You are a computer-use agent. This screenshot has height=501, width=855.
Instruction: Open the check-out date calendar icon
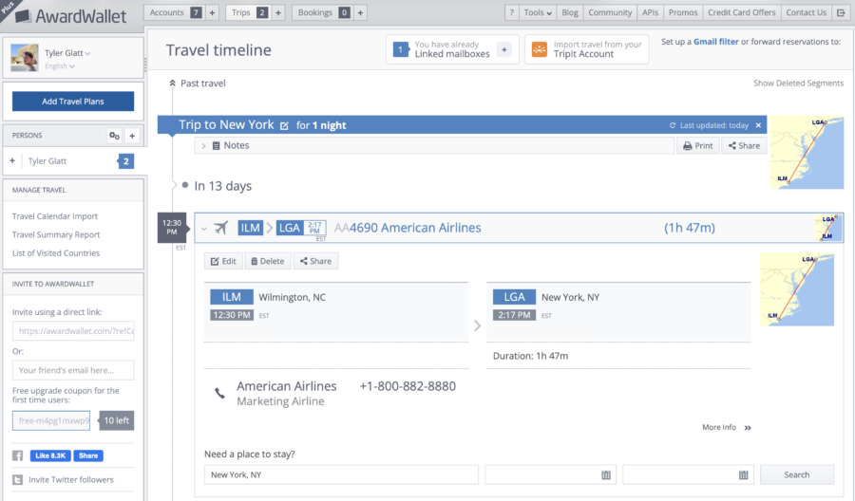point(743,474)
